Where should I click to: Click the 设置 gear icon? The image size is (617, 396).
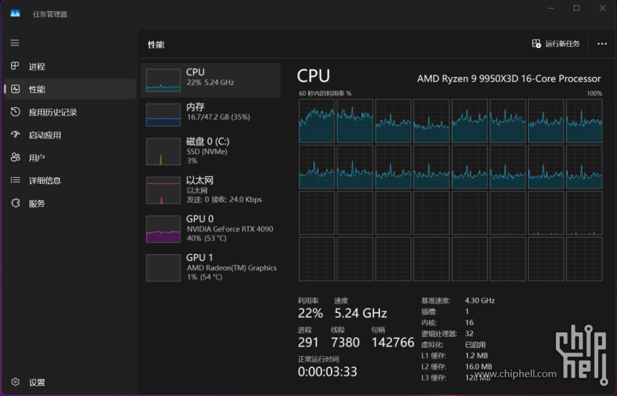pos(15,382)
